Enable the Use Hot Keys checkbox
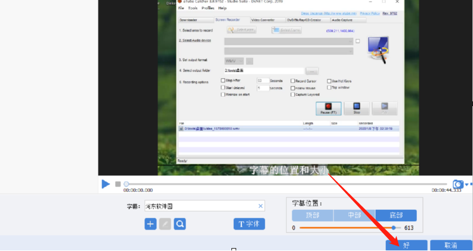The image size is (473, 251). 329,81
